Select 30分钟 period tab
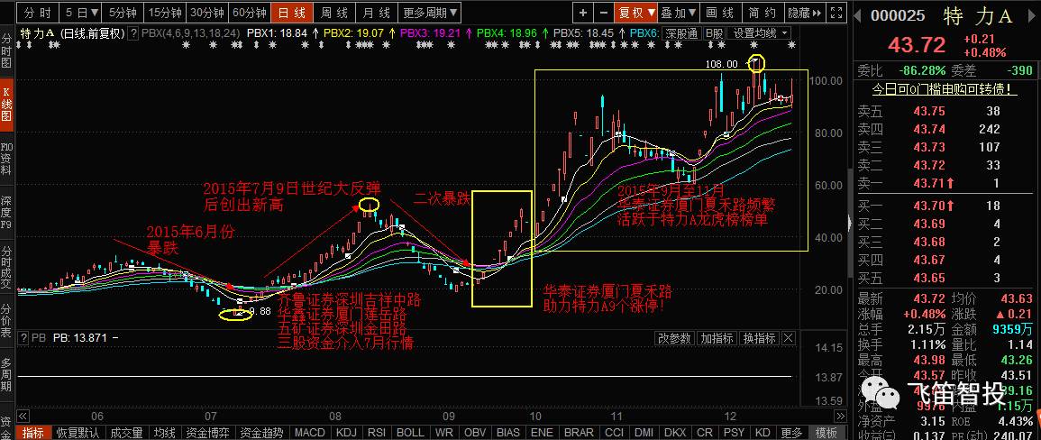Screen dimensions: 1041x440 [207, 13]
